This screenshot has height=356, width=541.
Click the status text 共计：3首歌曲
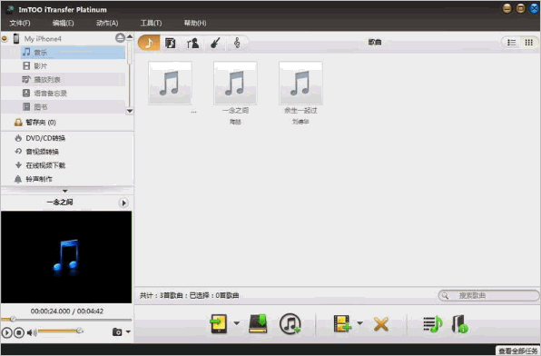pyautogui.click(x=162, y=295)
